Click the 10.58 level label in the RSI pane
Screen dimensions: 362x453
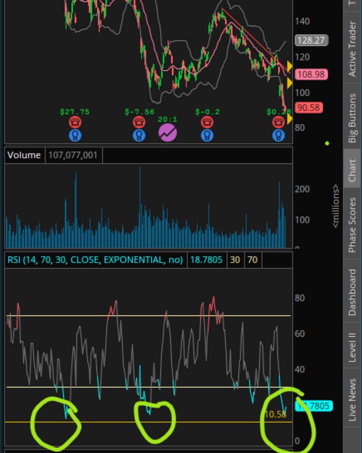275,414
